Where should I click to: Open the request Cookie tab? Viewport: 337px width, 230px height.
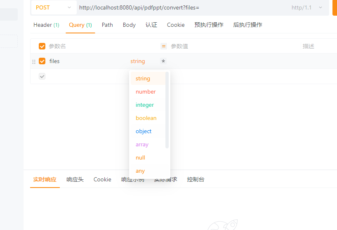point(176,25)
